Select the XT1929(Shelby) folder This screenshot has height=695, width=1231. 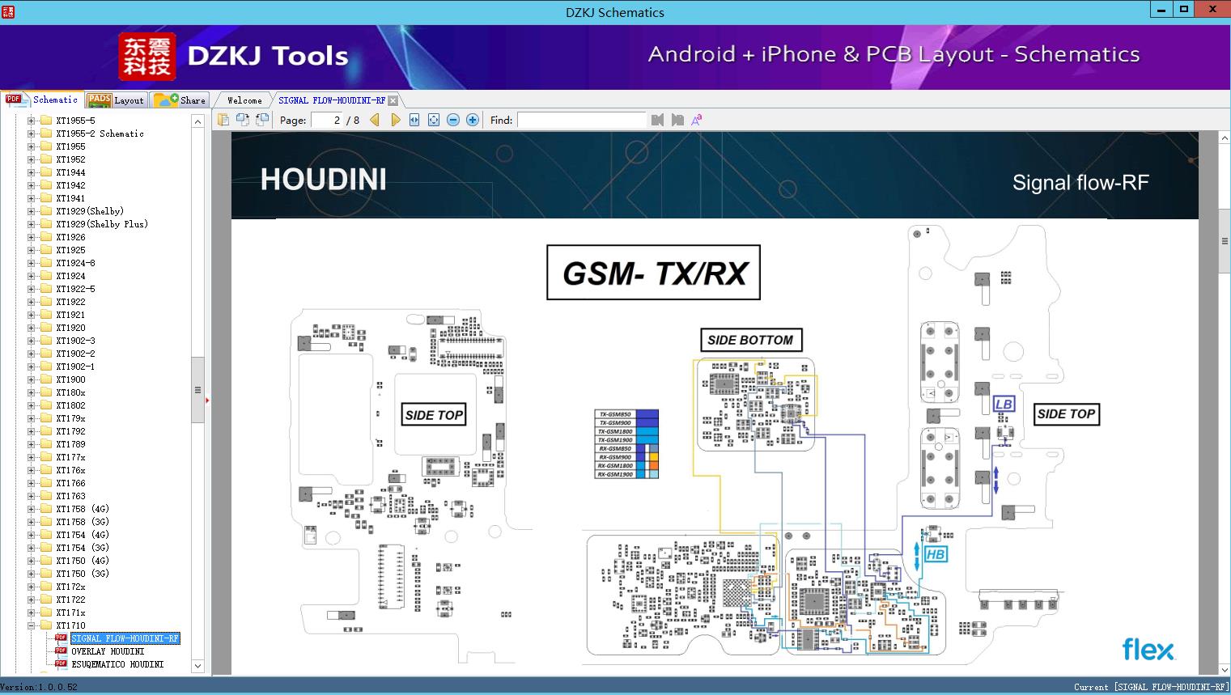tap(90, 211)
